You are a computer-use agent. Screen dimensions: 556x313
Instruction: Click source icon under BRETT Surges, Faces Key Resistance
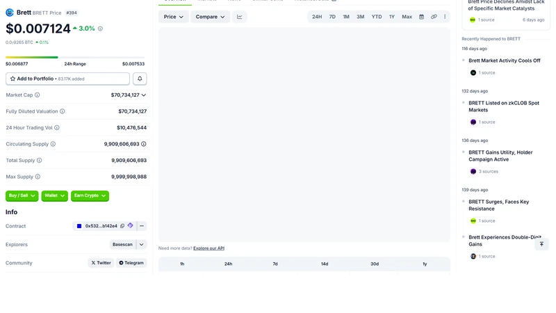point(473,220)
